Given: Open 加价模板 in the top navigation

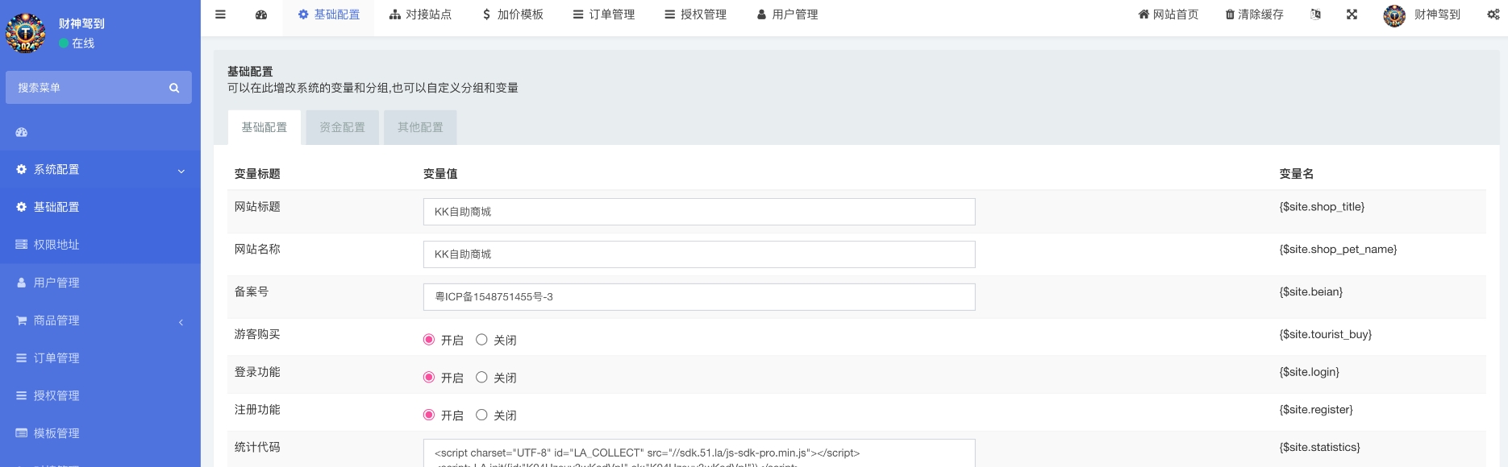Looking at the screenshot, I should click(x=512, y=14).
